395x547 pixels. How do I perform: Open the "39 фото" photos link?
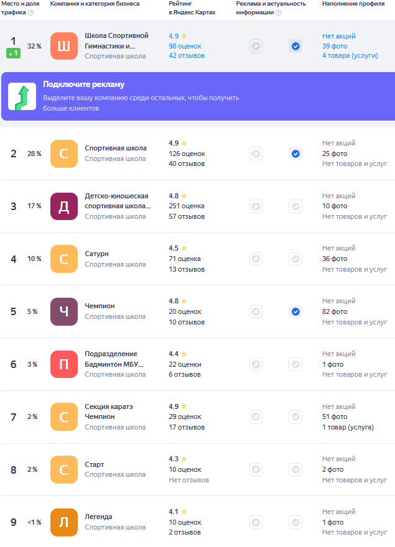click(335, 46)
